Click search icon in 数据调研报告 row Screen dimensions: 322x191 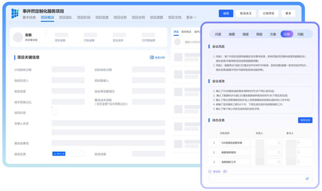coord(279,152)
